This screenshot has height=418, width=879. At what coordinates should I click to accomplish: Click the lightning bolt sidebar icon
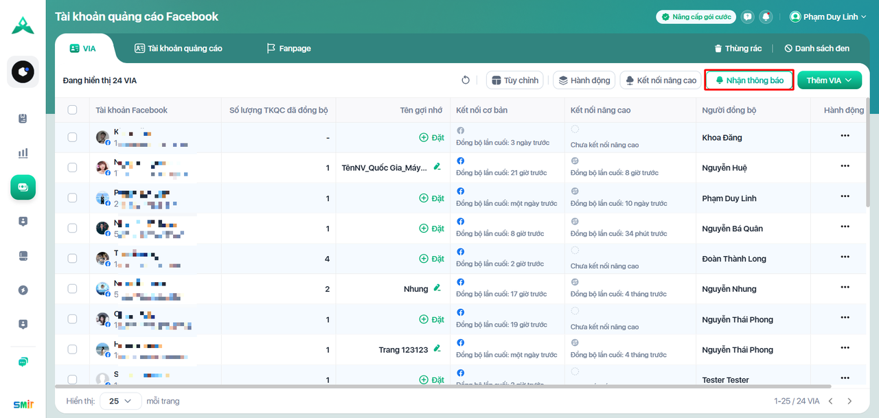[23, 290]
